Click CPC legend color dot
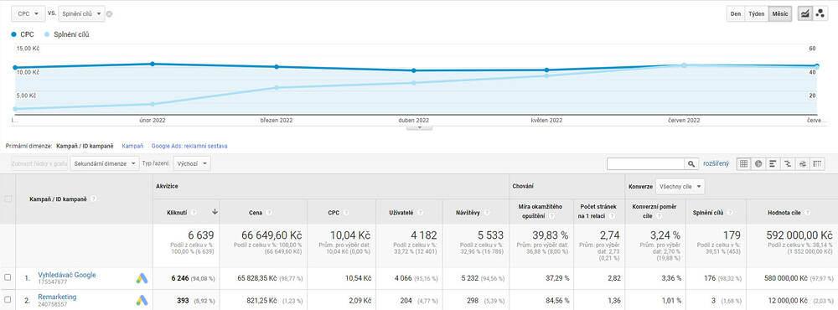Viewport: 838px width, 310px height. click(14, 34)
